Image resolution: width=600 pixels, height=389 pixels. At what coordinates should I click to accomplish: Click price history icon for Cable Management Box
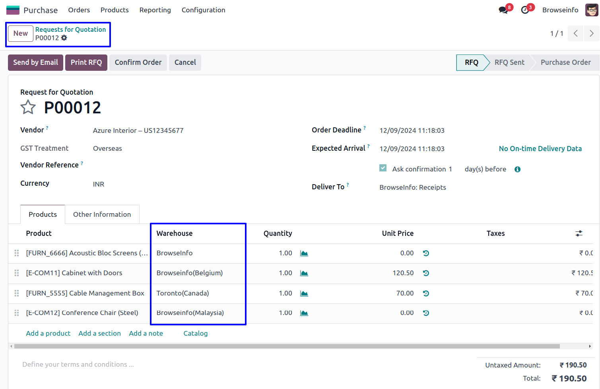click(426, 294)
